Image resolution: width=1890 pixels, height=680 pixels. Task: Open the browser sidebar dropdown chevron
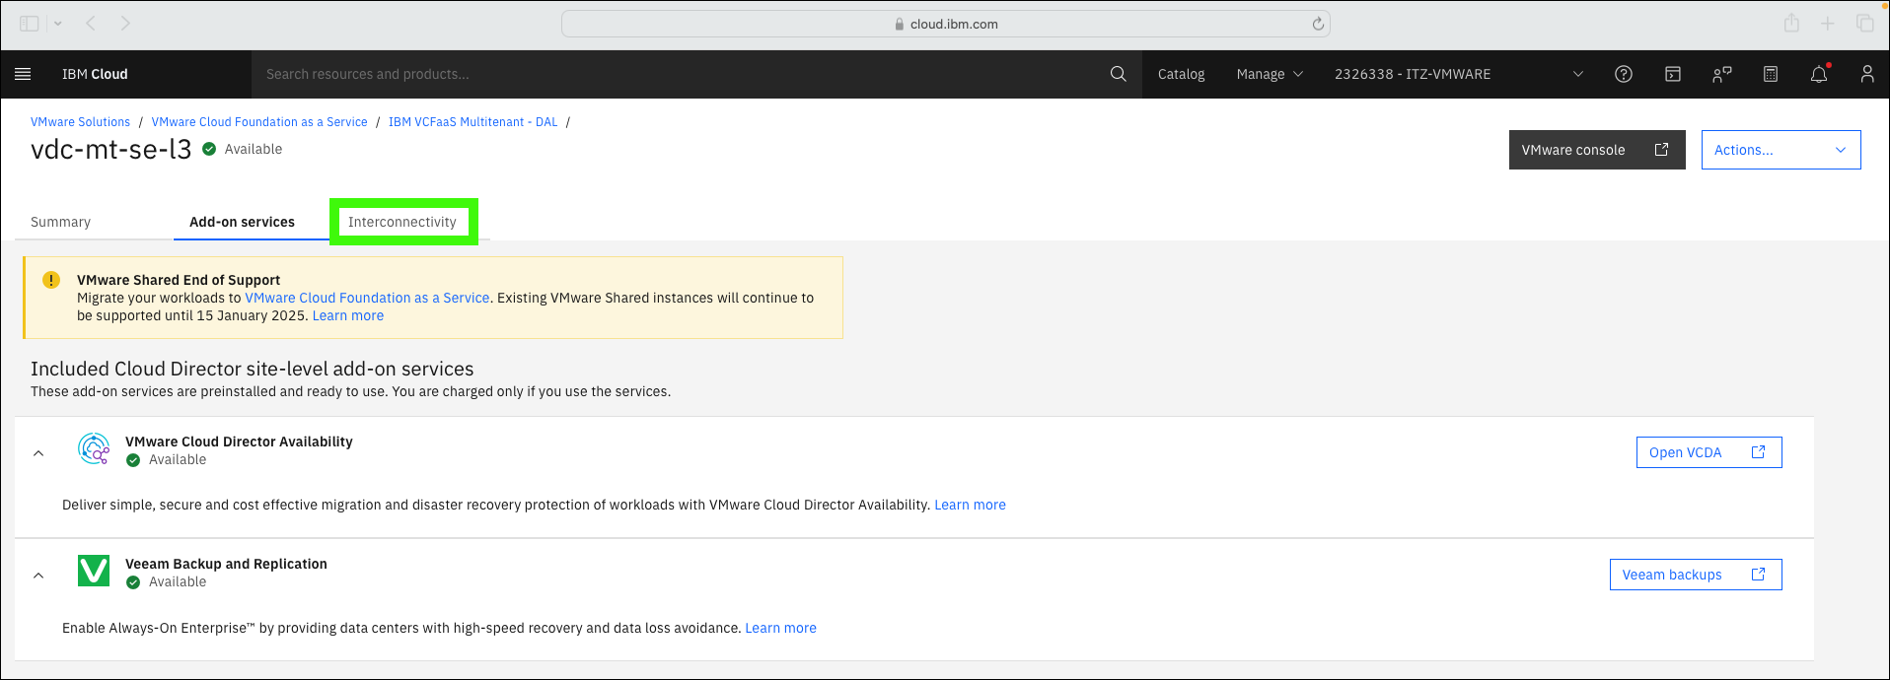(x=58, y=23)
